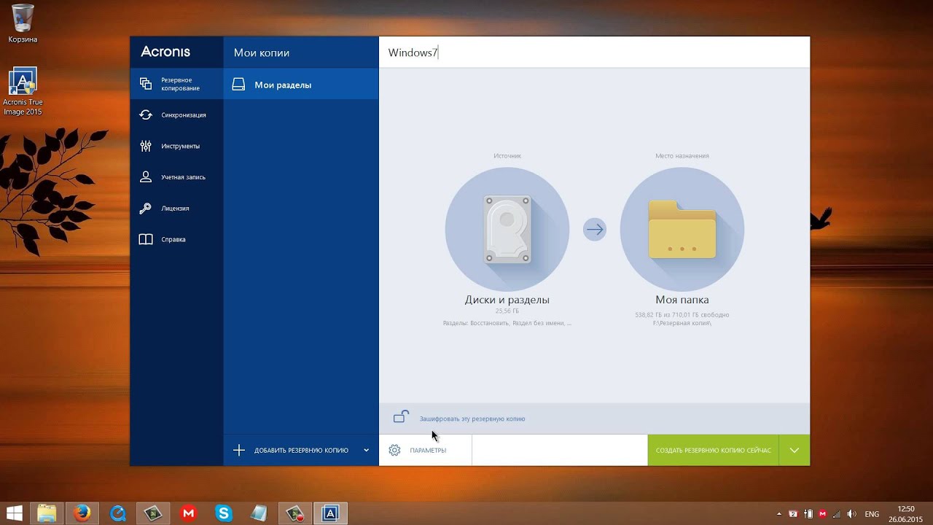Image resolution: width=933 pixels, height=525 pixels.
Task: Click the Моя папка destination folder icon
Action: 682,229
